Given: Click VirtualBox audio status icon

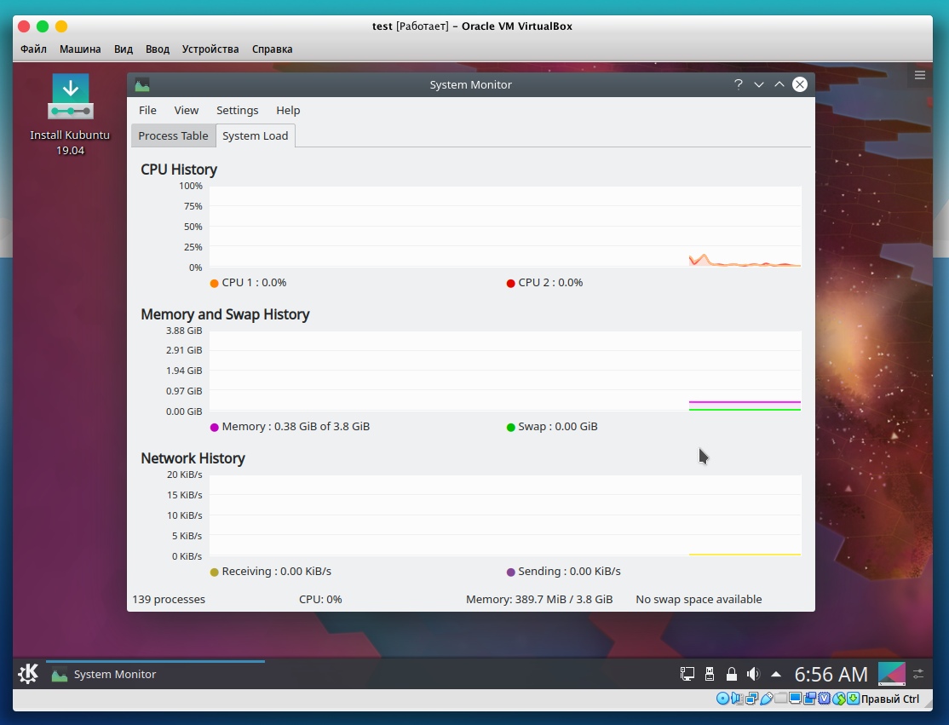Looking at the screenshot, I should pyautogui.click(x=737, y=699).
